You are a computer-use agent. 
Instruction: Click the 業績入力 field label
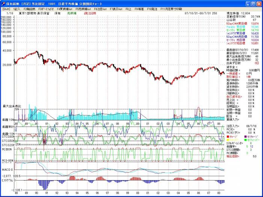(x=233, y=120)
